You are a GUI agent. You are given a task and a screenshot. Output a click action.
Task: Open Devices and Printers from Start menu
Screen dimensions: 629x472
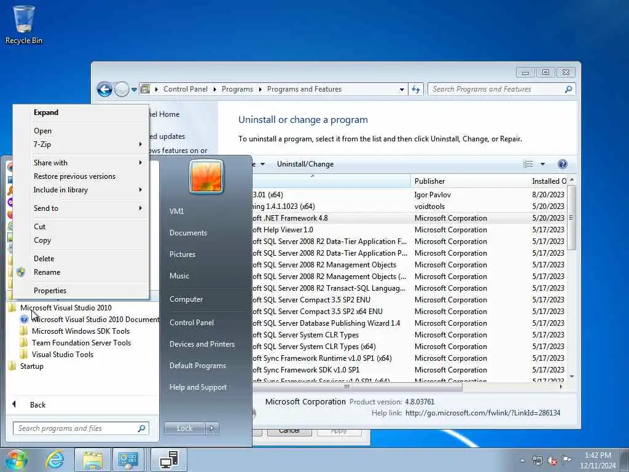pyautogui.click(x=201, y=344)
